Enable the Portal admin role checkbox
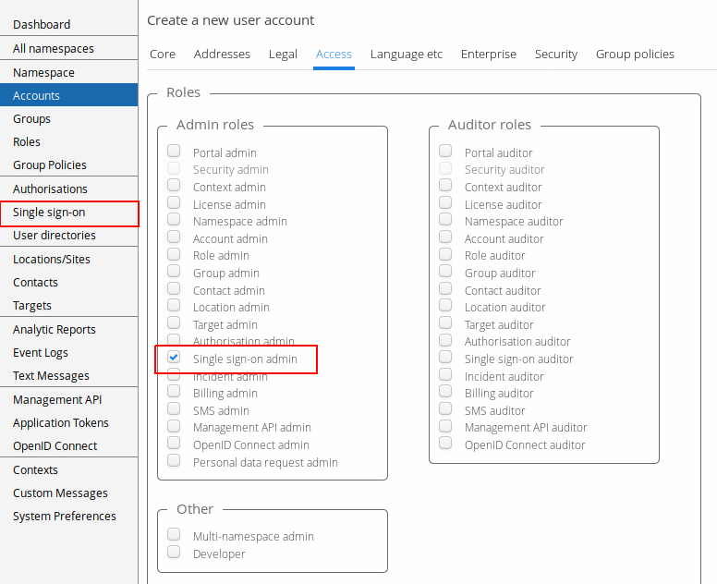 174,152
